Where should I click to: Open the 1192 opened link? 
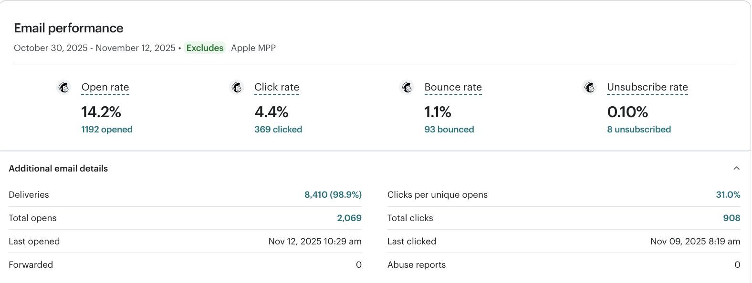pyautogui.click(x=107, y=130)
